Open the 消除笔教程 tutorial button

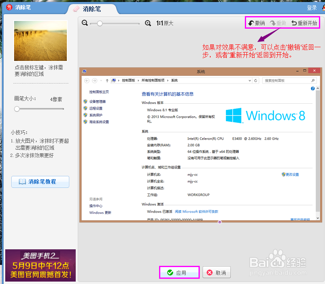click(40, 182)
